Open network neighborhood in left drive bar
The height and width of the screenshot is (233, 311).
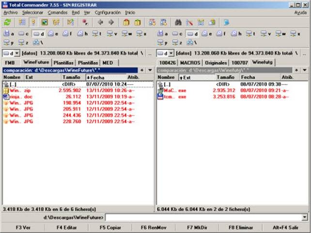38,42
